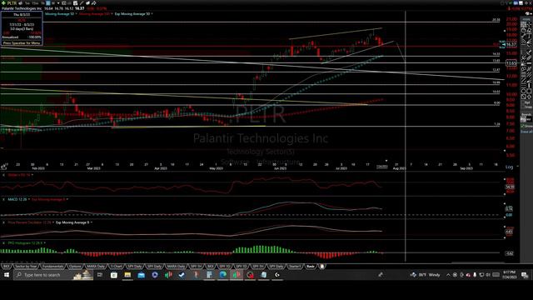Click the eye icon at top right
The width and height of the screenshot is (533, 300).
click(x=527, y=13)
